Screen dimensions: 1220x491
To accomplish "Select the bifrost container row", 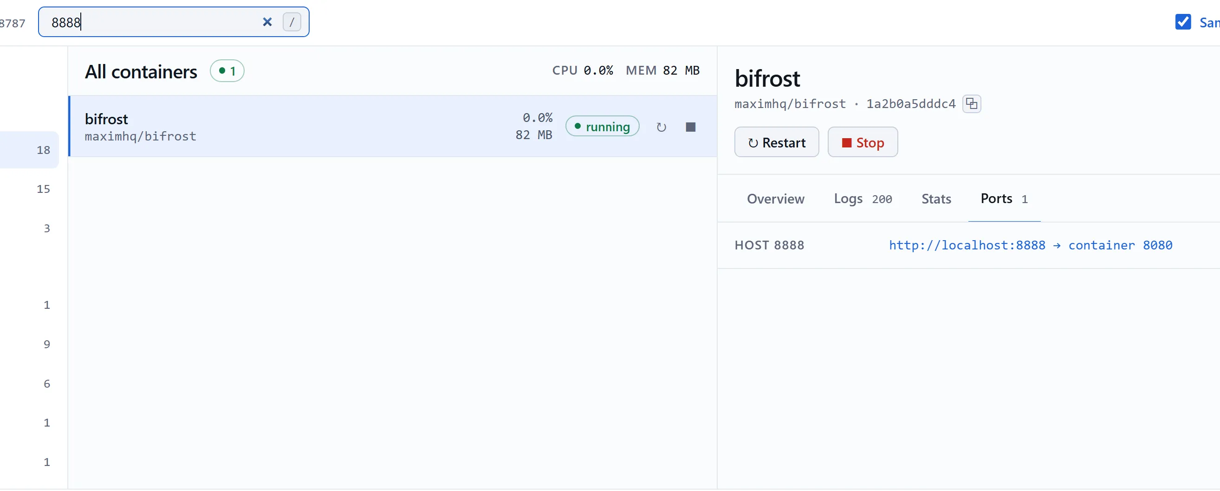I will pyautogui.click(x=392, y=126).
